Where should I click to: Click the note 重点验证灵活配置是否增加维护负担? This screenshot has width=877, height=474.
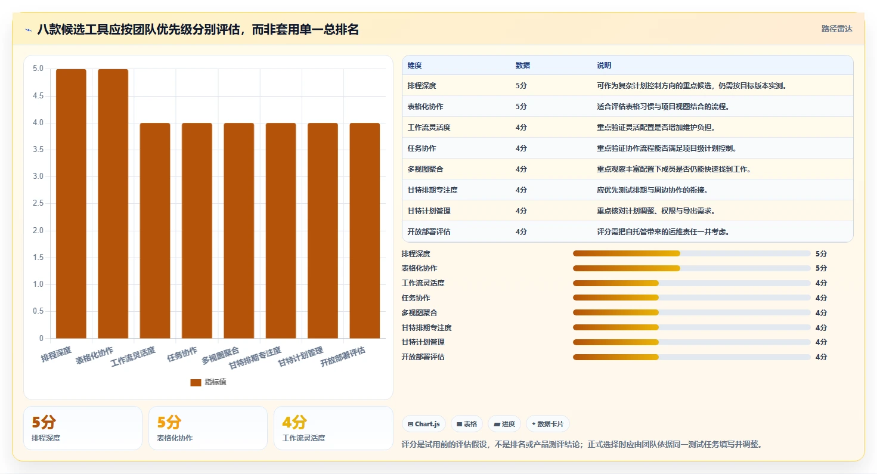point(656,128)
